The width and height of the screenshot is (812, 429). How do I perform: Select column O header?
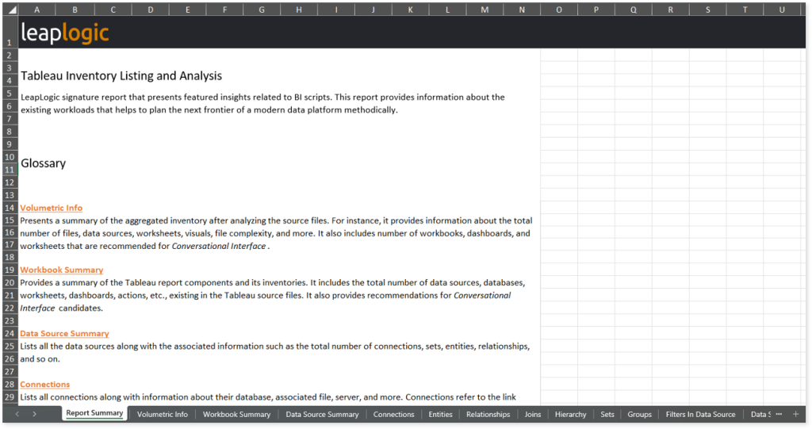click(559, 10)
